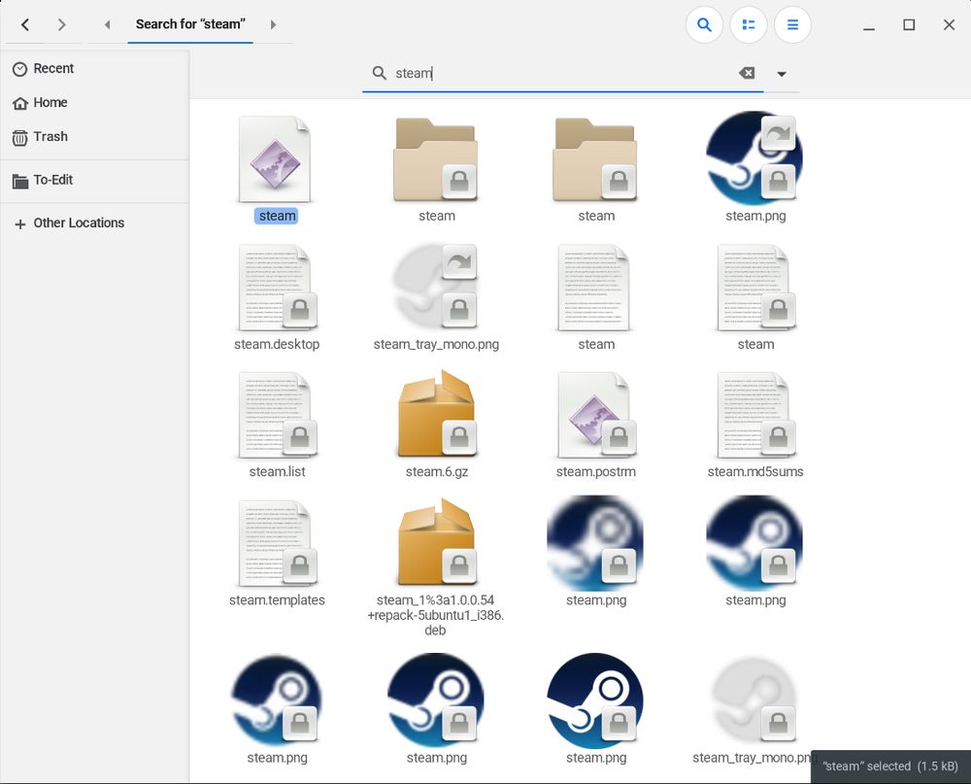
Task: Open To-Edit bookmark folder
Action: pyautogui.click(x=52, y=180)
